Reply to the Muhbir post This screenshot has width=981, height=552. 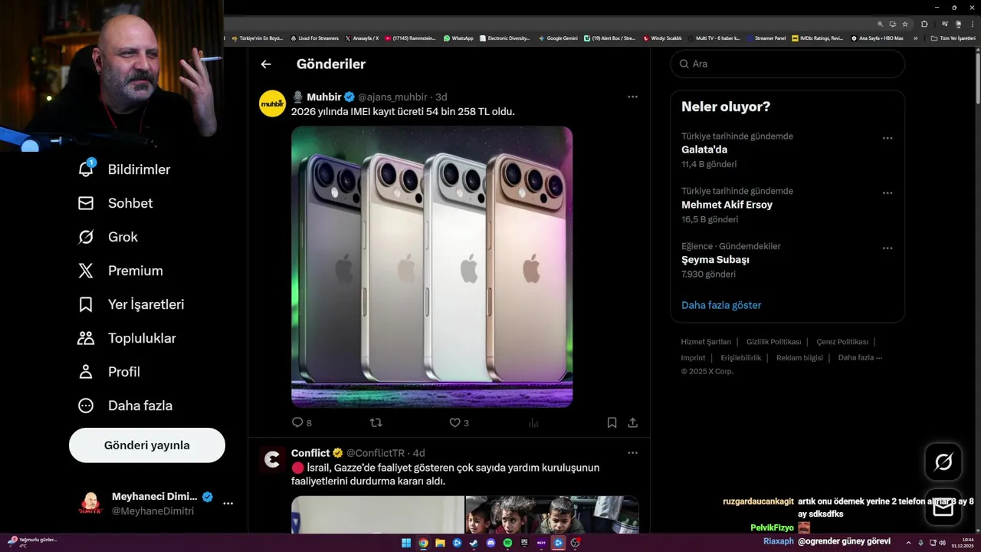(x=301, y=422)
